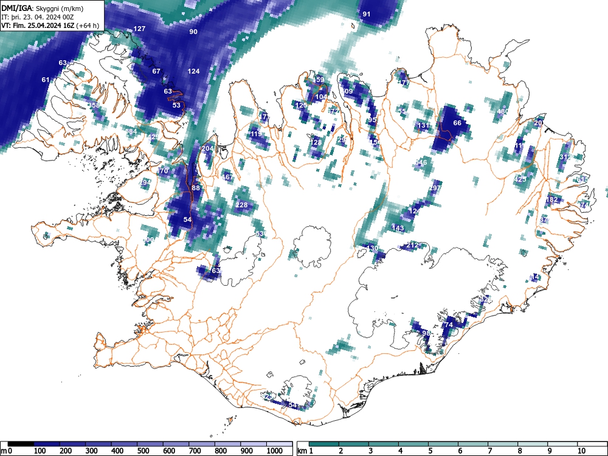
Task: Click the visibility value 109 on the map
Action: pyautogui.click(x=347, y=92)
